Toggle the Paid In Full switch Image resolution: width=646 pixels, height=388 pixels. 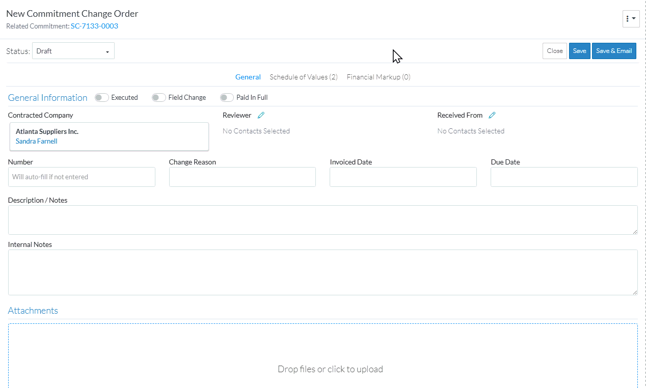(x=227, y=97)
